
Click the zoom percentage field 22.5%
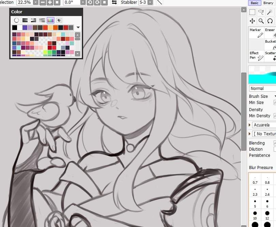(x=25, y=2)
